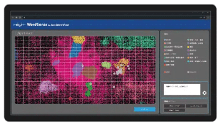Click the top-left dark options button

(175, 106)
